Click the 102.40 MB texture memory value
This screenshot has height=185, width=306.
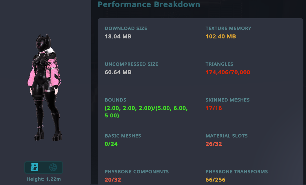221,36
